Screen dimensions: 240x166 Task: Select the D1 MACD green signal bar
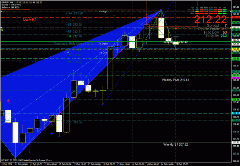tap(225, 10)
